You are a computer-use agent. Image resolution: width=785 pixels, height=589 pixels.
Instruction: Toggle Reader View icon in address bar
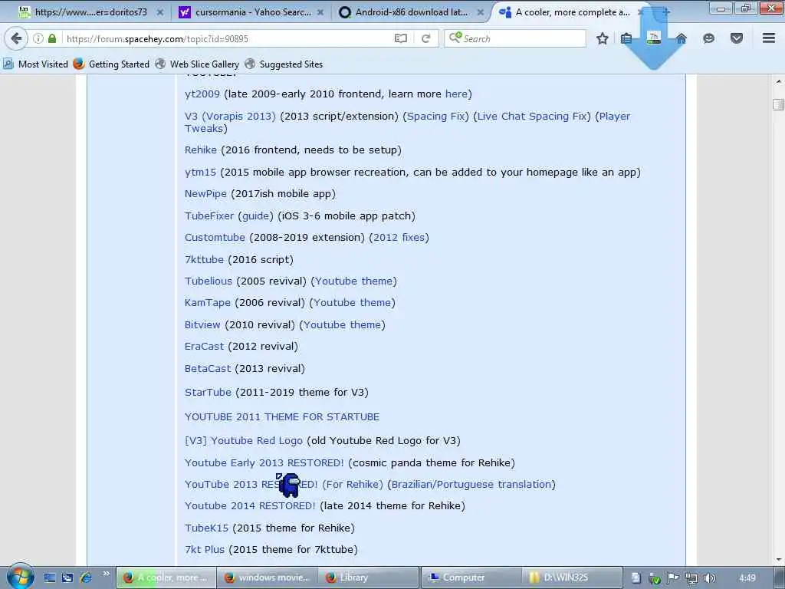point(400,38)
